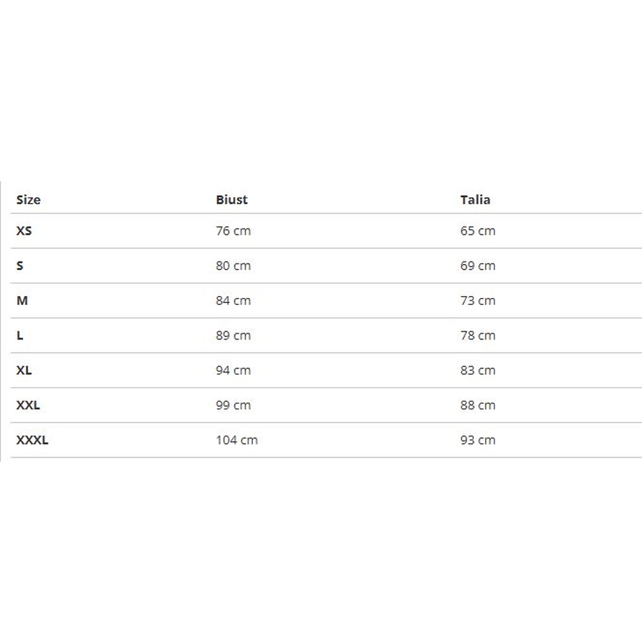Viewport: 642px width, 642px height.
Task: Click the Talia column header
Action: [x=475, y=200]
